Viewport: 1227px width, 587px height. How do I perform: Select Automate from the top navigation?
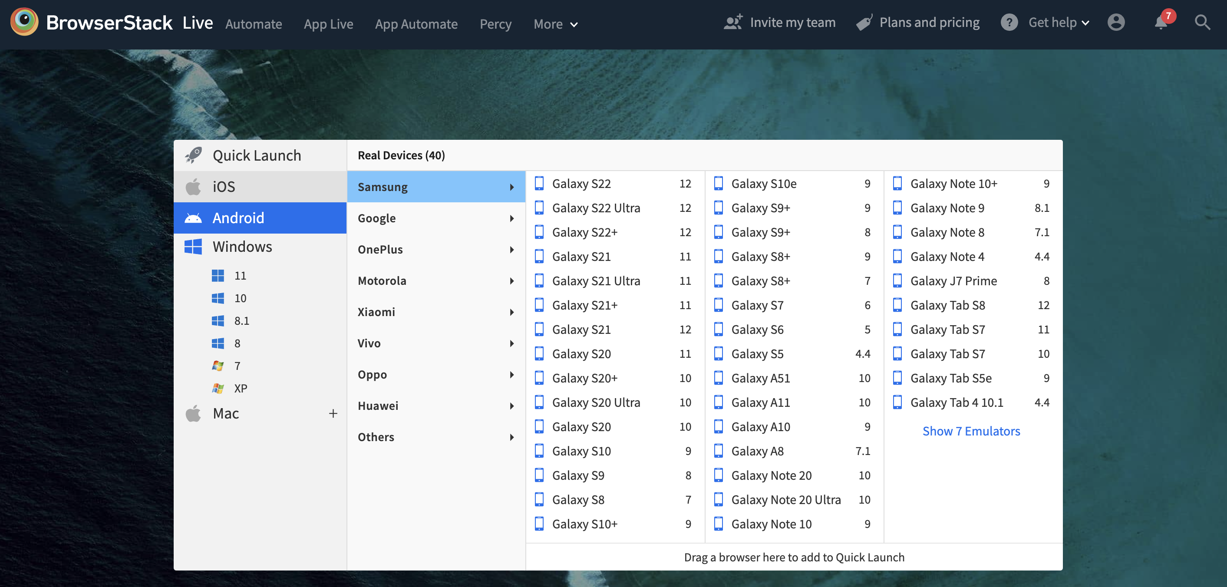tap(254, 24)
